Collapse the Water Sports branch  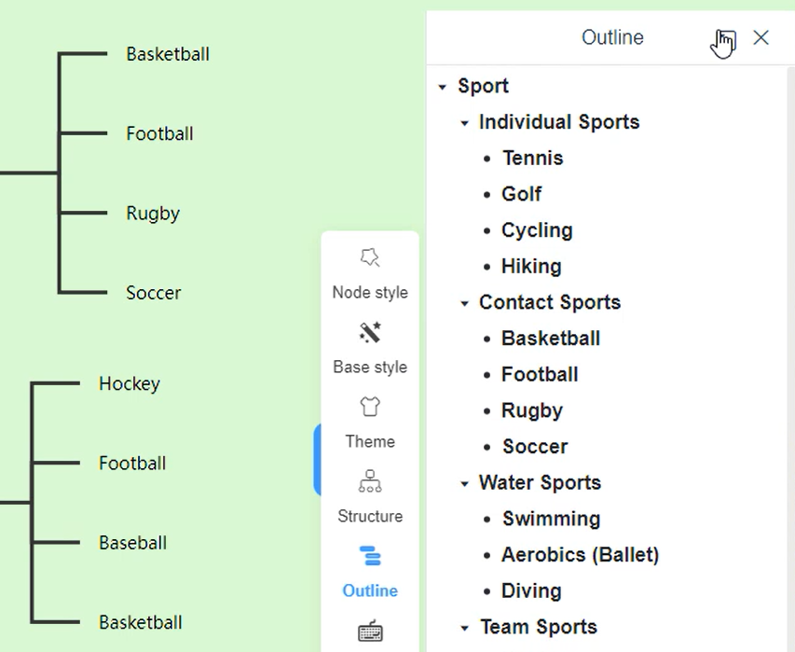tap(464, 483)
